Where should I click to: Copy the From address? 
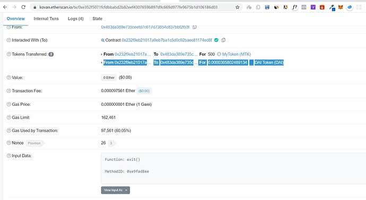tap(195, 27)
